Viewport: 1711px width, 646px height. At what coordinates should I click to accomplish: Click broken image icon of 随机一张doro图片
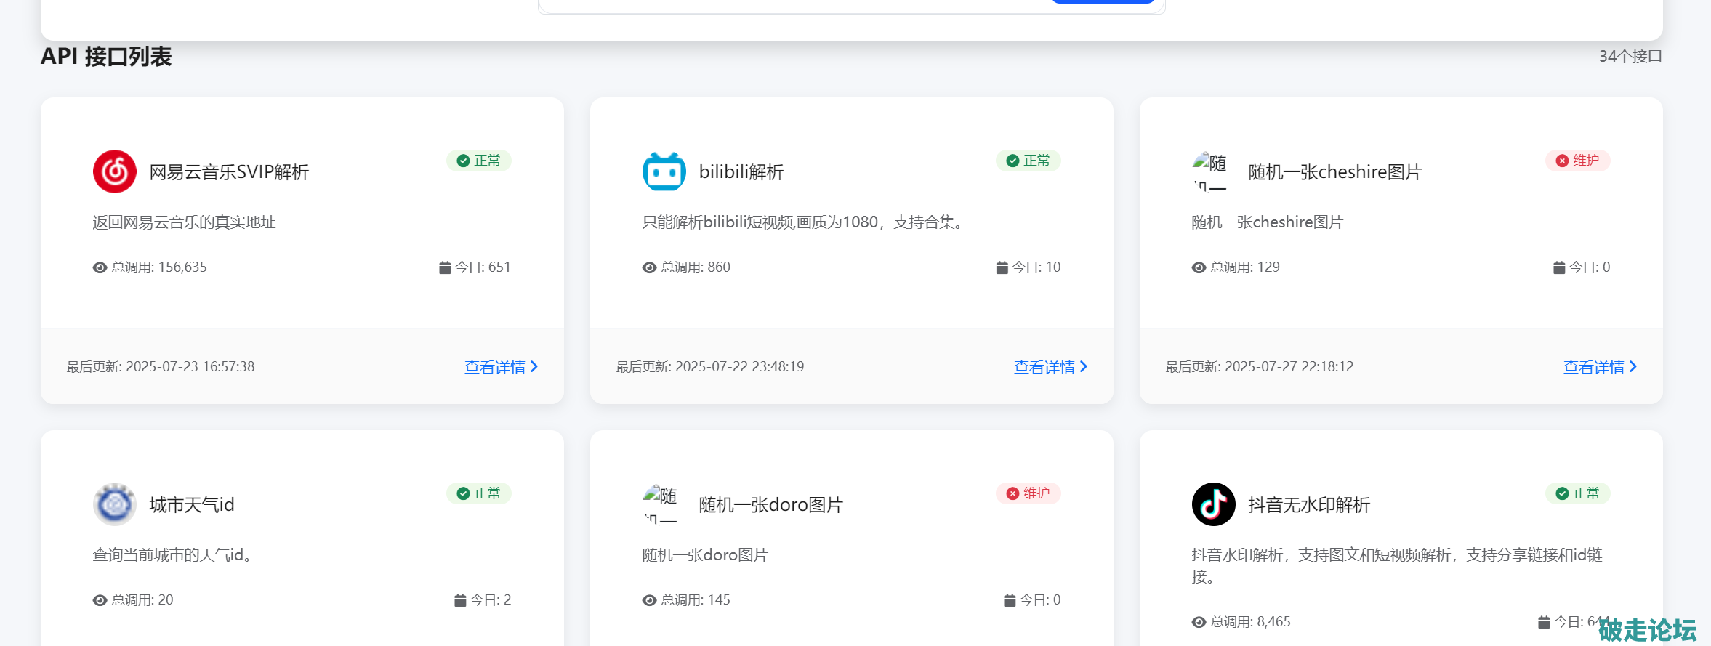660,504
